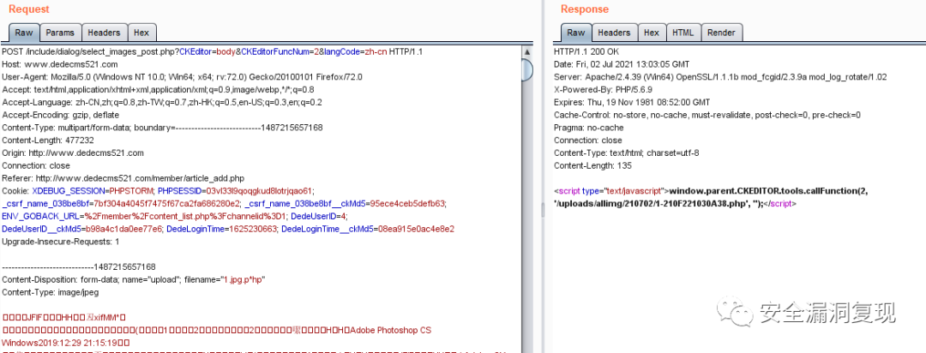Open the Response Hex tab
Screen dimensions: 926x353
coord(652,33)
